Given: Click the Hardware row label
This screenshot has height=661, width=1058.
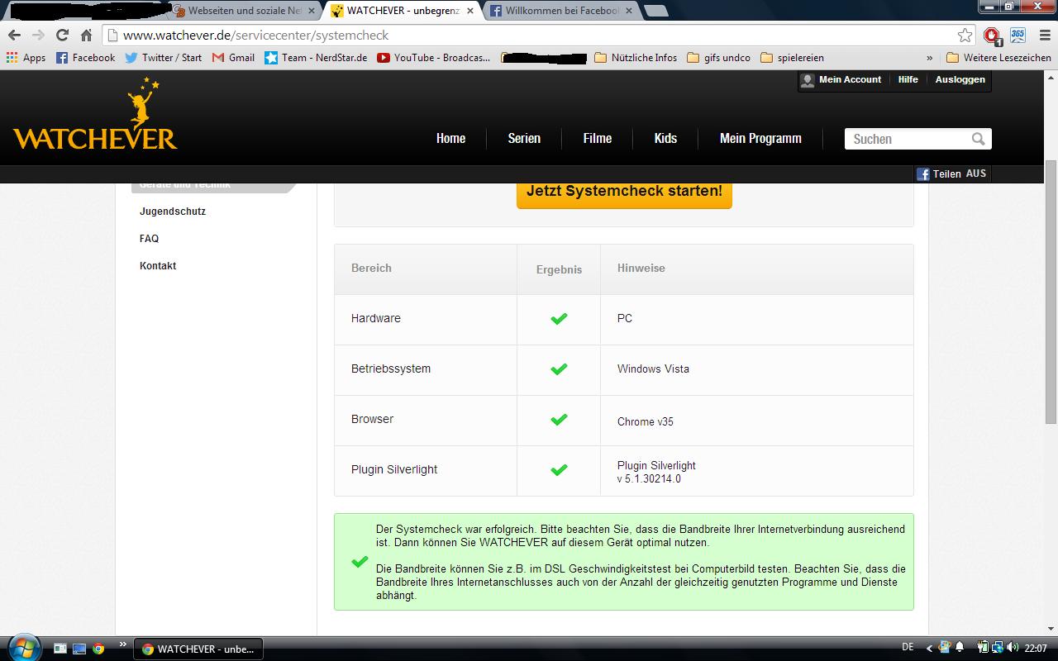Looking at the screenshot, I should 375,318.
